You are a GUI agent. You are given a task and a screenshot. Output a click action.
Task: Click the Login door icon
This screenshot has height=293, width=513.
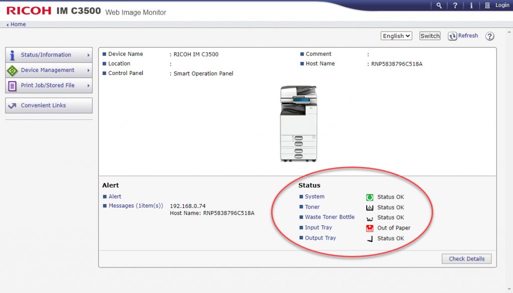[487, 5]
